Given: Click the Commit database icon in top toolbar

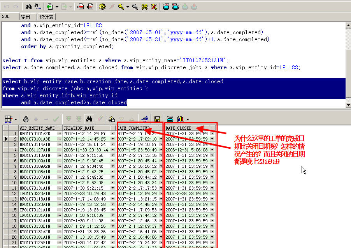Looking at the screenshot, I should [166, 7].
